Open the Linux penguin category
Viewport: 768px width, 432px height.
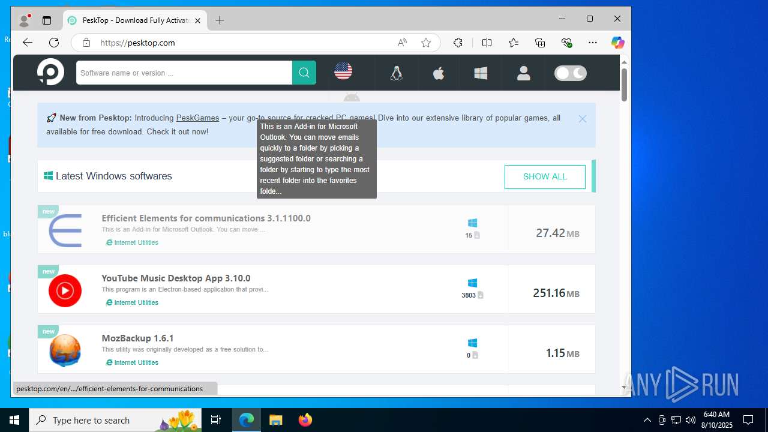[396, 73]
